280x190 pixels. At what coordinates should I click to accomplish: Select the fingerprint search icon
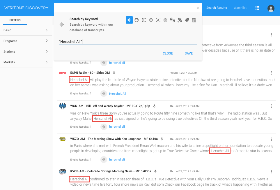coord(165,20)
